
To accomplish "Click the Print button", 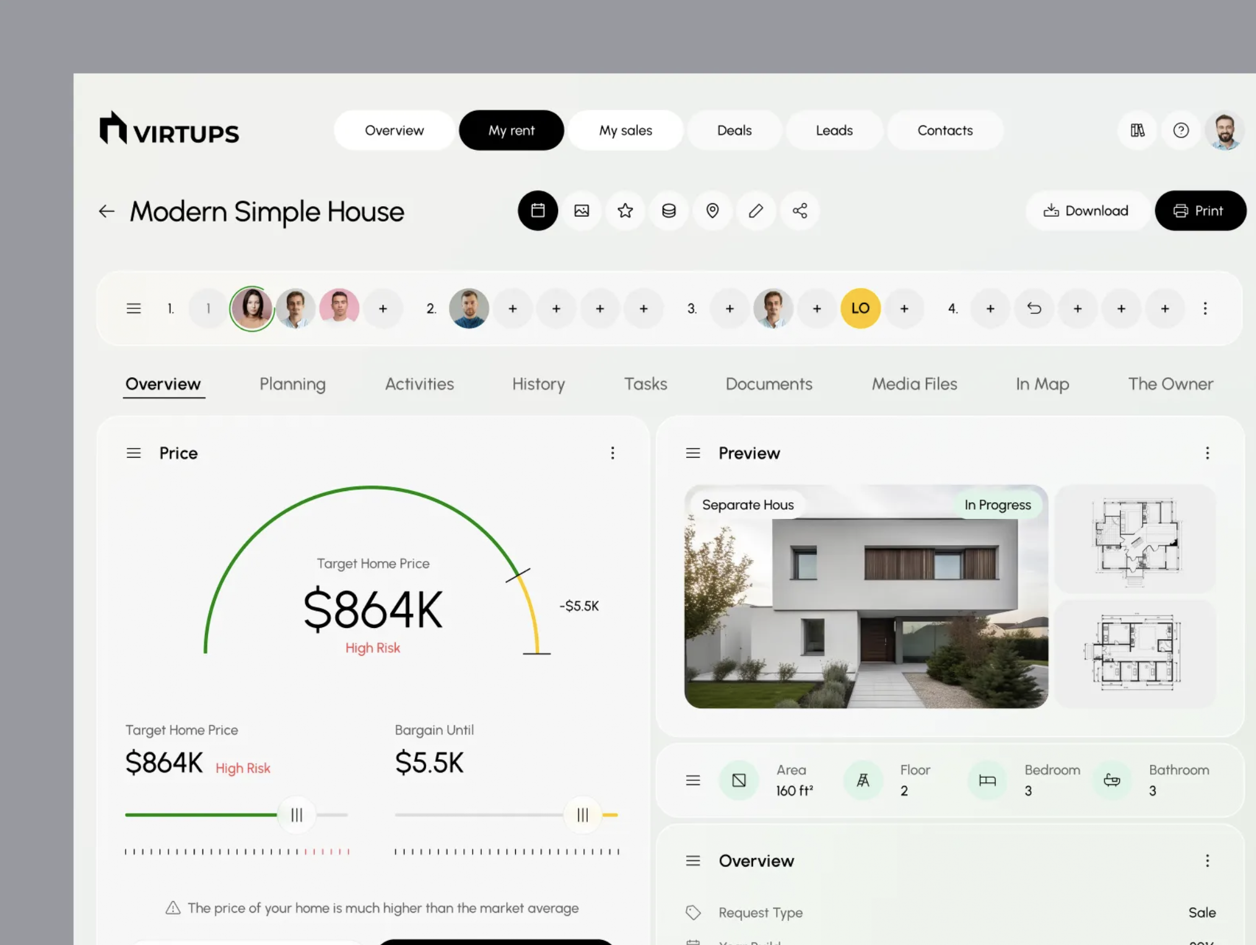I will (x=1199, y=211).
